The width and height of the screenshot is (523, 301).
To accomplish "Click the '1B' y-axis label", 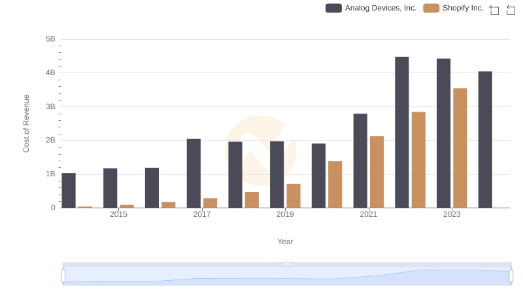I will 50,174.
